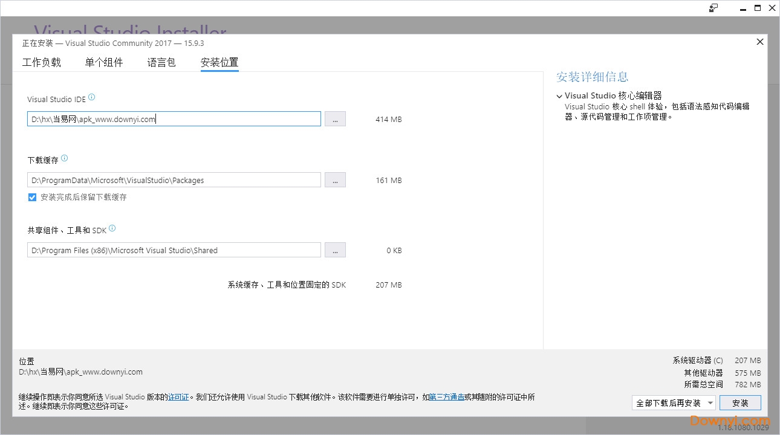This screenshot has width=780, height=435.
Task: Browse for the download cache location
Action: 335,179
